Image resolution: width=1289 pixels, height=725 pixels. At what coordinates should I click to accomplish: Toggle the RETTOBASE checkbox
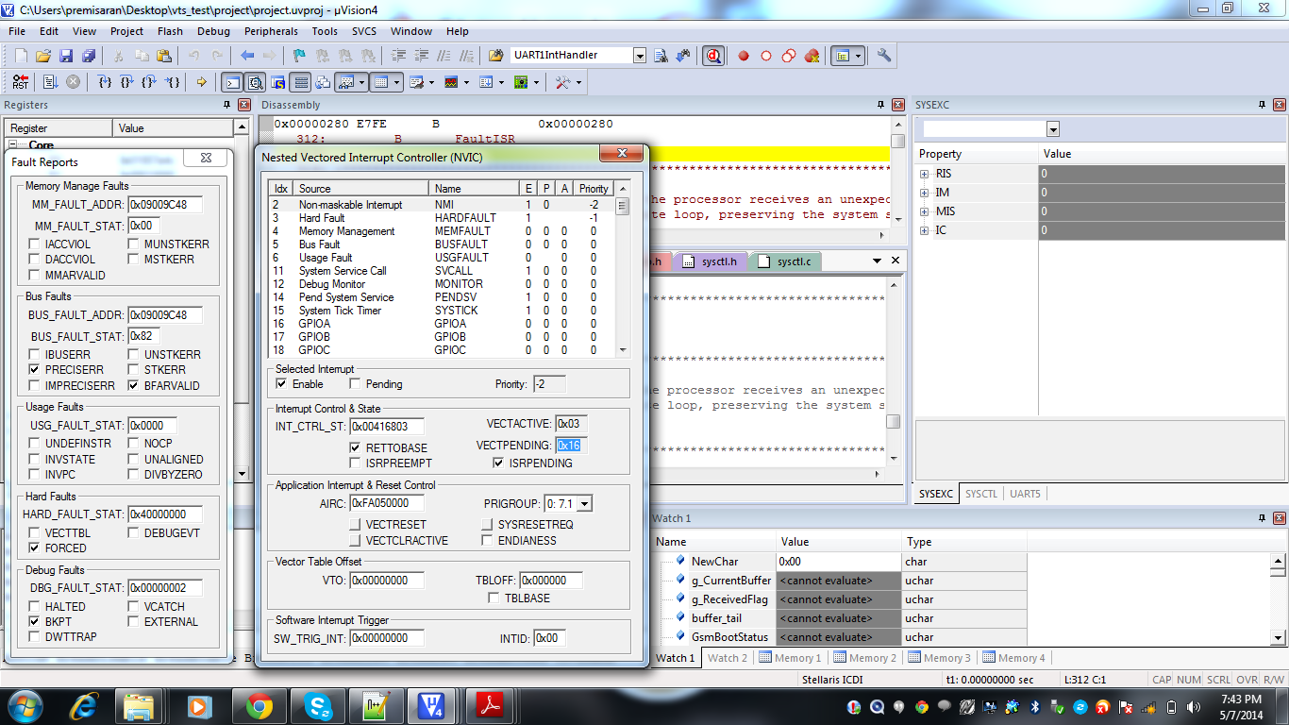click(x=355, y=447)
